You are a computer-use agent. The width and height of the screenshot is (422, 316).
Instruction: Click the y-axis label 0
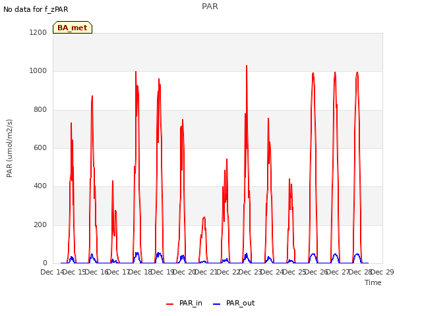point(45,263)
